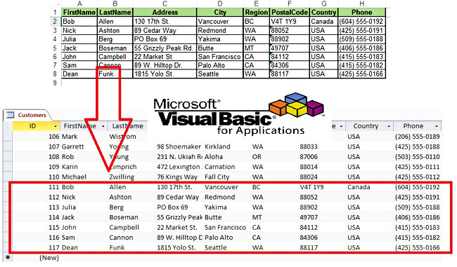
Task: Click the Excel cell '130 17th St.'
Action: coord(165,22)
